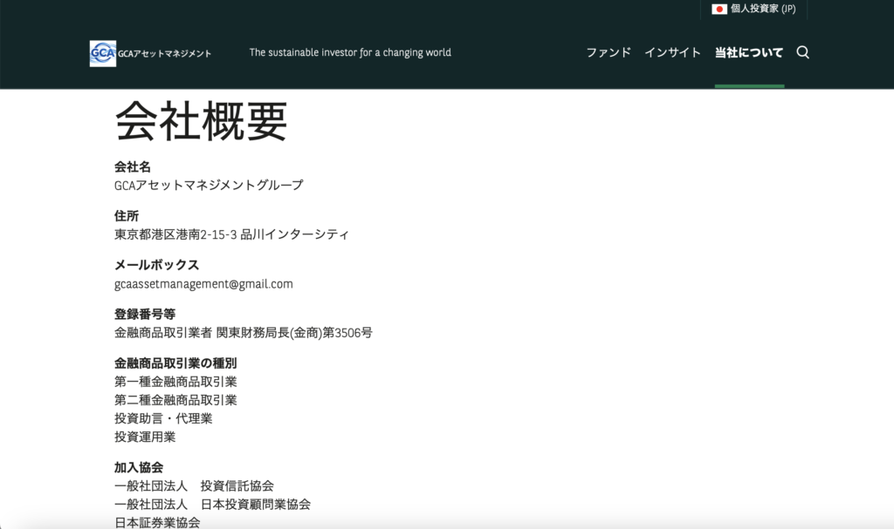Open the インサイト menu
This screenshot has width=894, height=529.
click(672, 52)
